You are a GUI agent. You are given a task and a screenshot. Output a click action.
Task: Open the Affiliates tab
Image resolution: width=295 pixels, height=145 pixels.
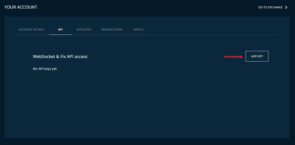(x=84, y=30)
